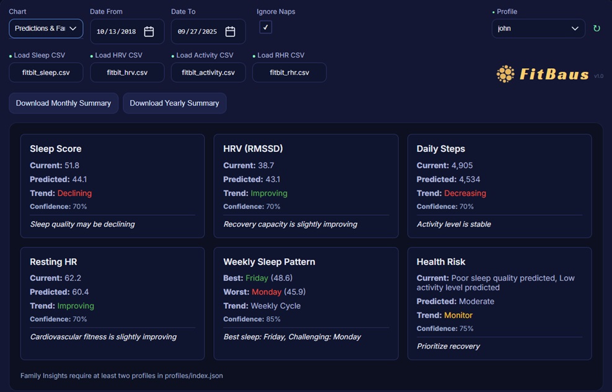Select the Sleep Score prediction card
The height and width of the screenshot is (392, 612).
[112, 186]
